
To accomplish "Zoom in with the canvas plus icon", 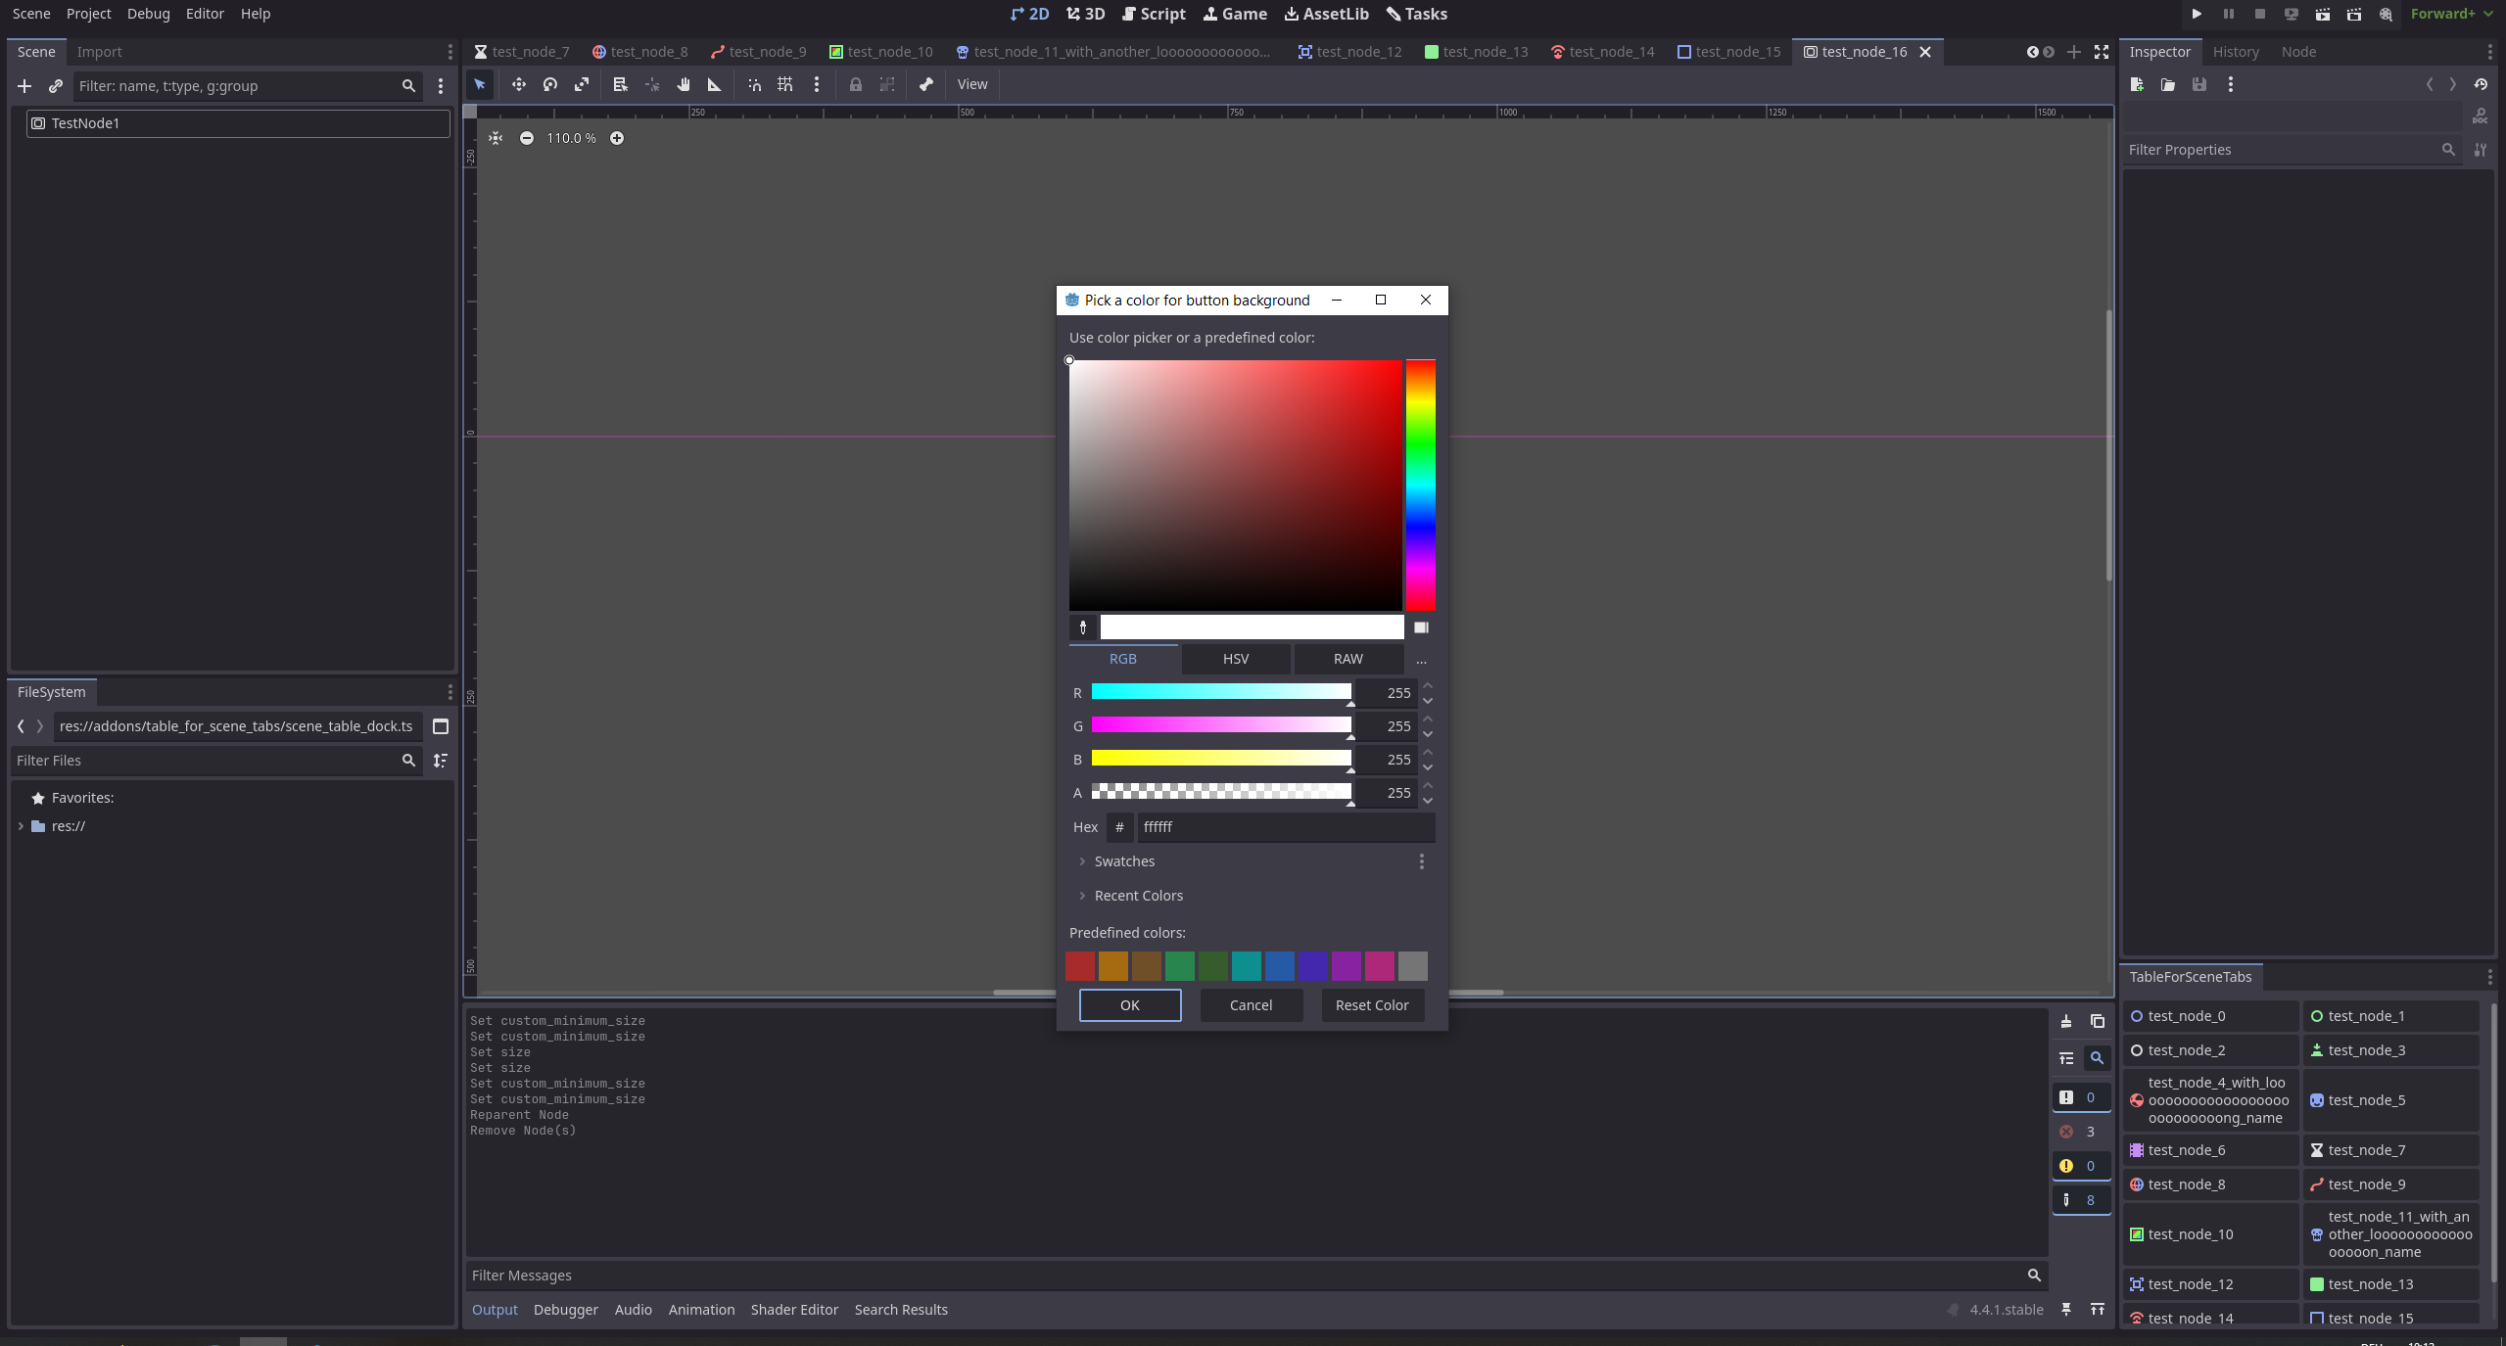I will [617, 138].
